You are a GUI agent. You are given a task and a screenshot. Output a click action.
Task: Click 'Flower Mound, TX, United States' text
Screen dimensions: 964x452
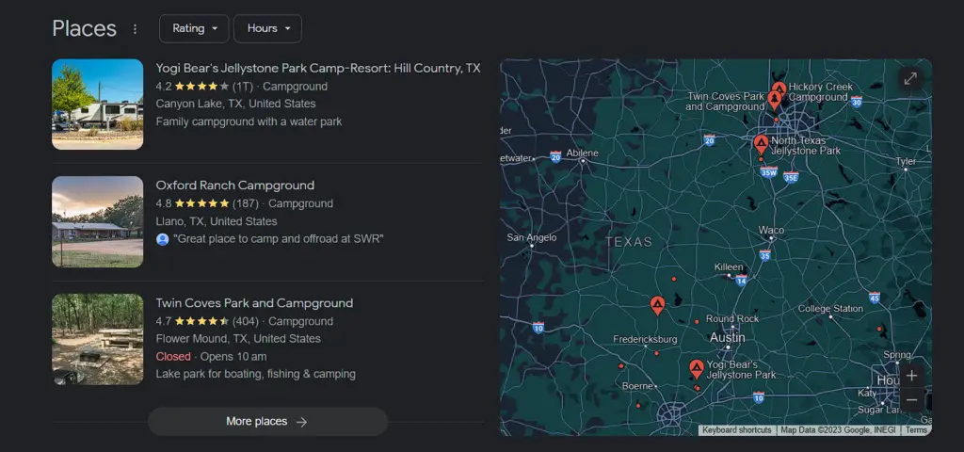point(238,339)
